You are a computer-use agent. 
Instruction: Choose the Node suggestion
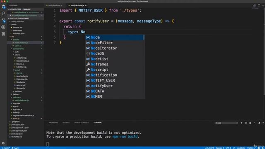(115, 37)
